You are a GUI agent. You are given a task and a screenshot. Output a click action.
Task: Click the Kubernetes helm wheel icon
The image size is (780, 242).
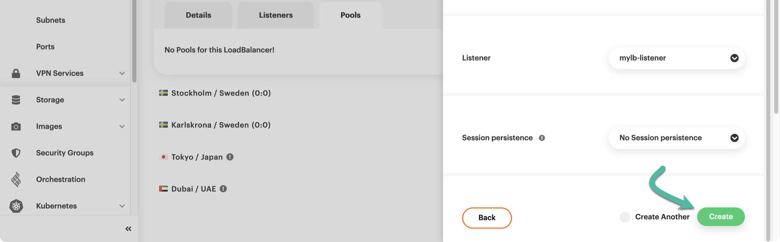tap(16, 206)
